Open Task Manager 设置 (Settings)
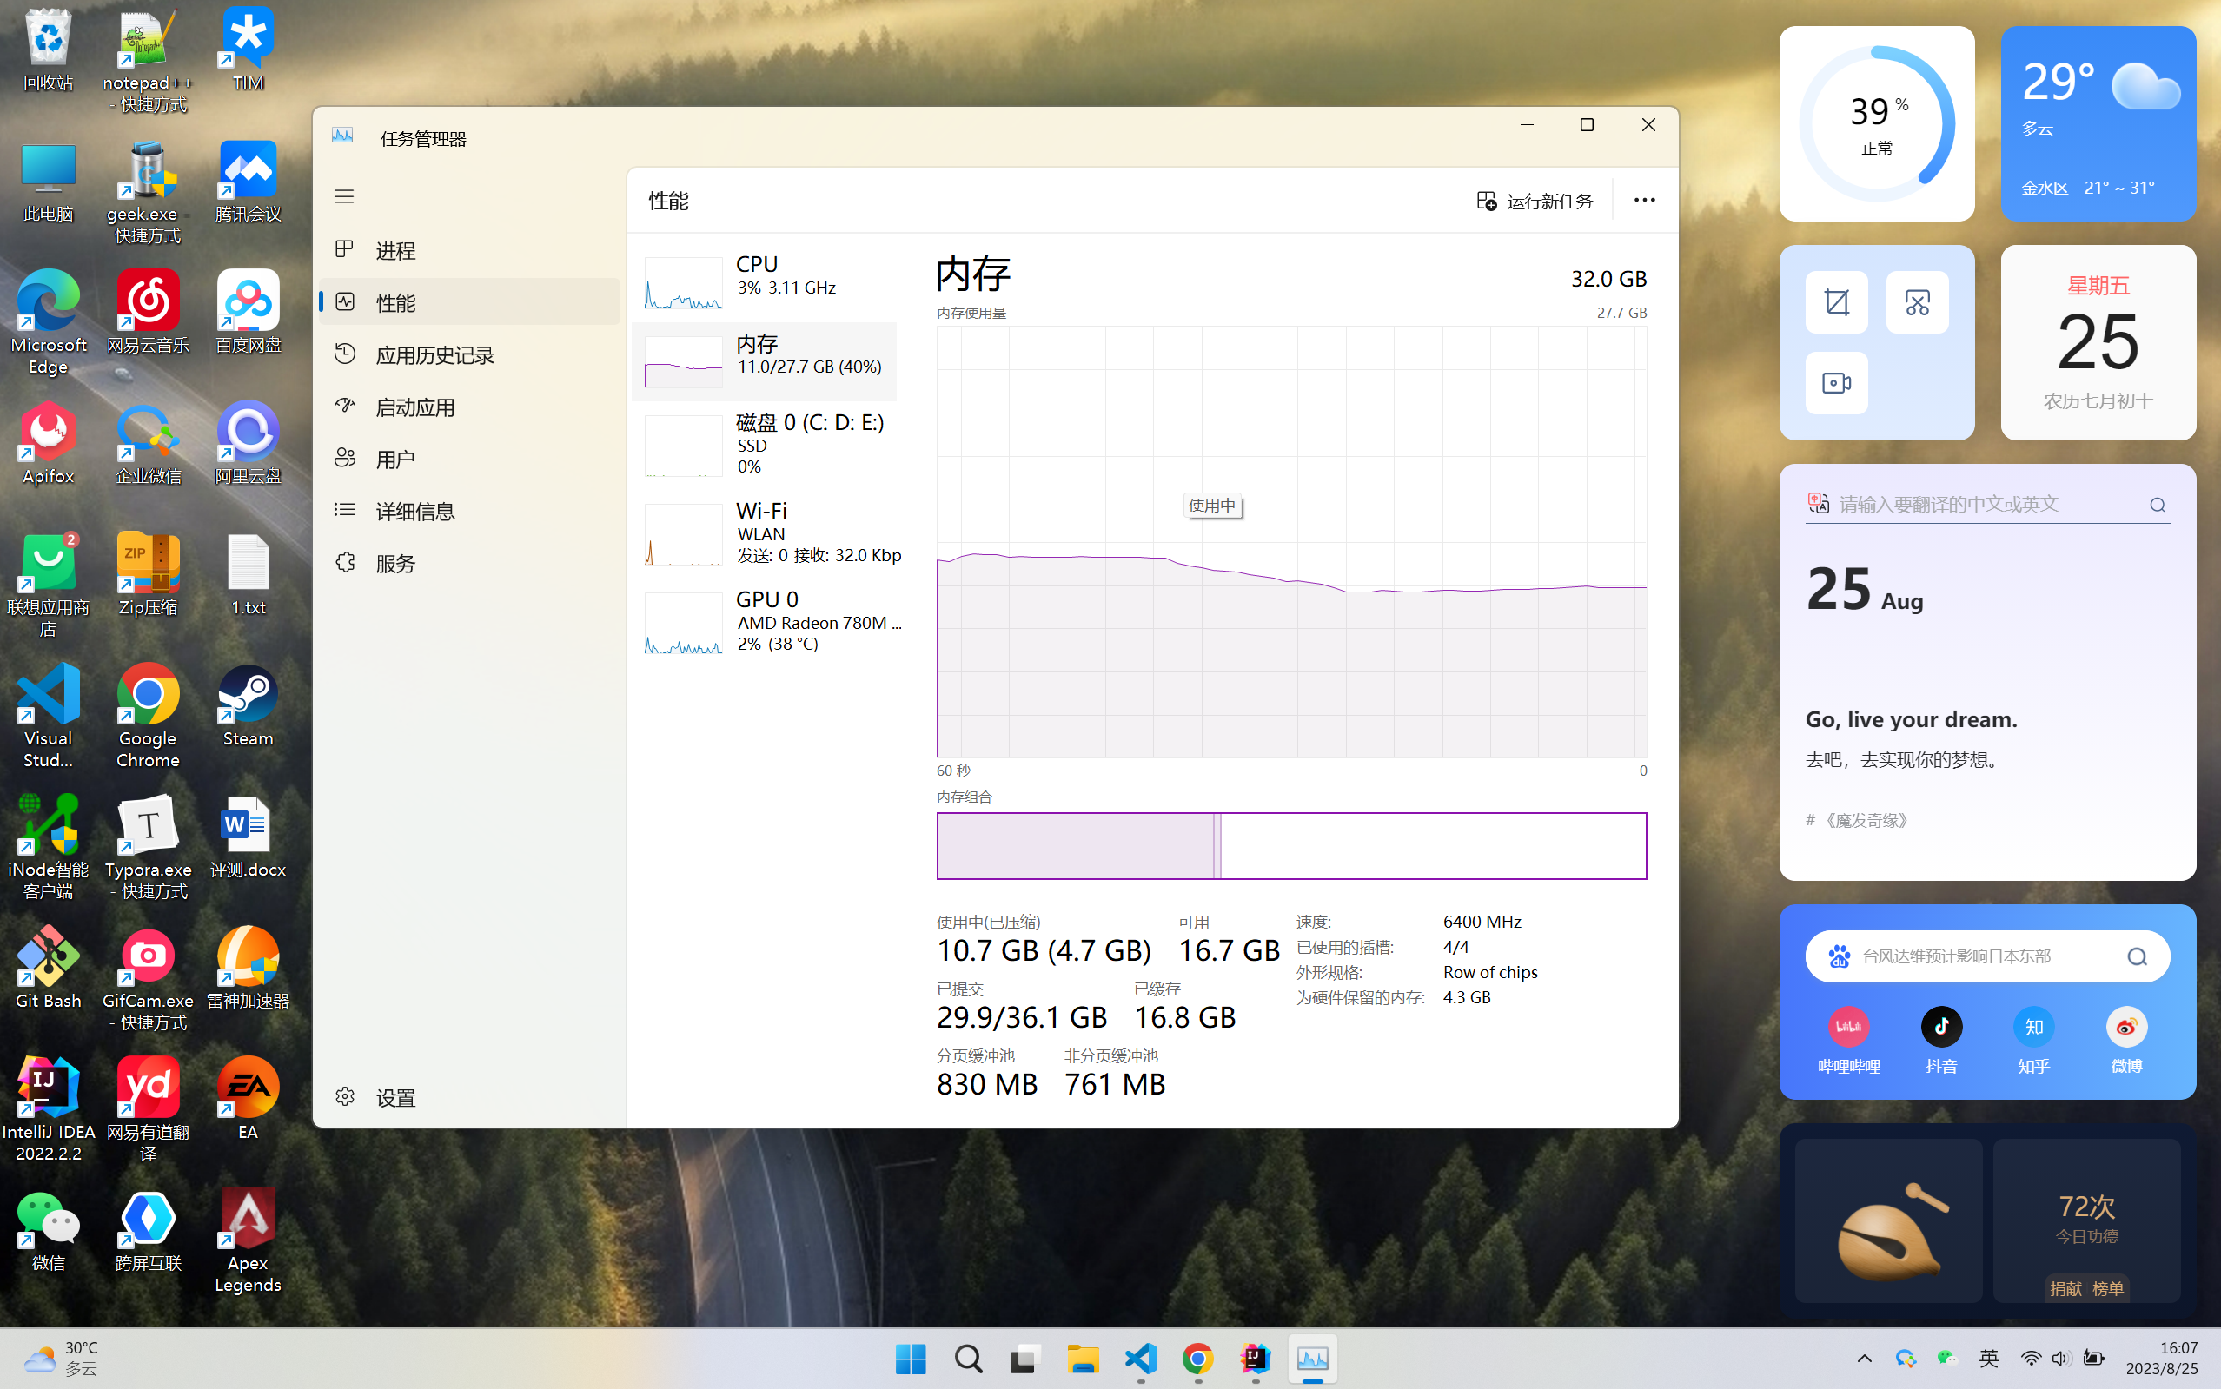 [469, 1097]
